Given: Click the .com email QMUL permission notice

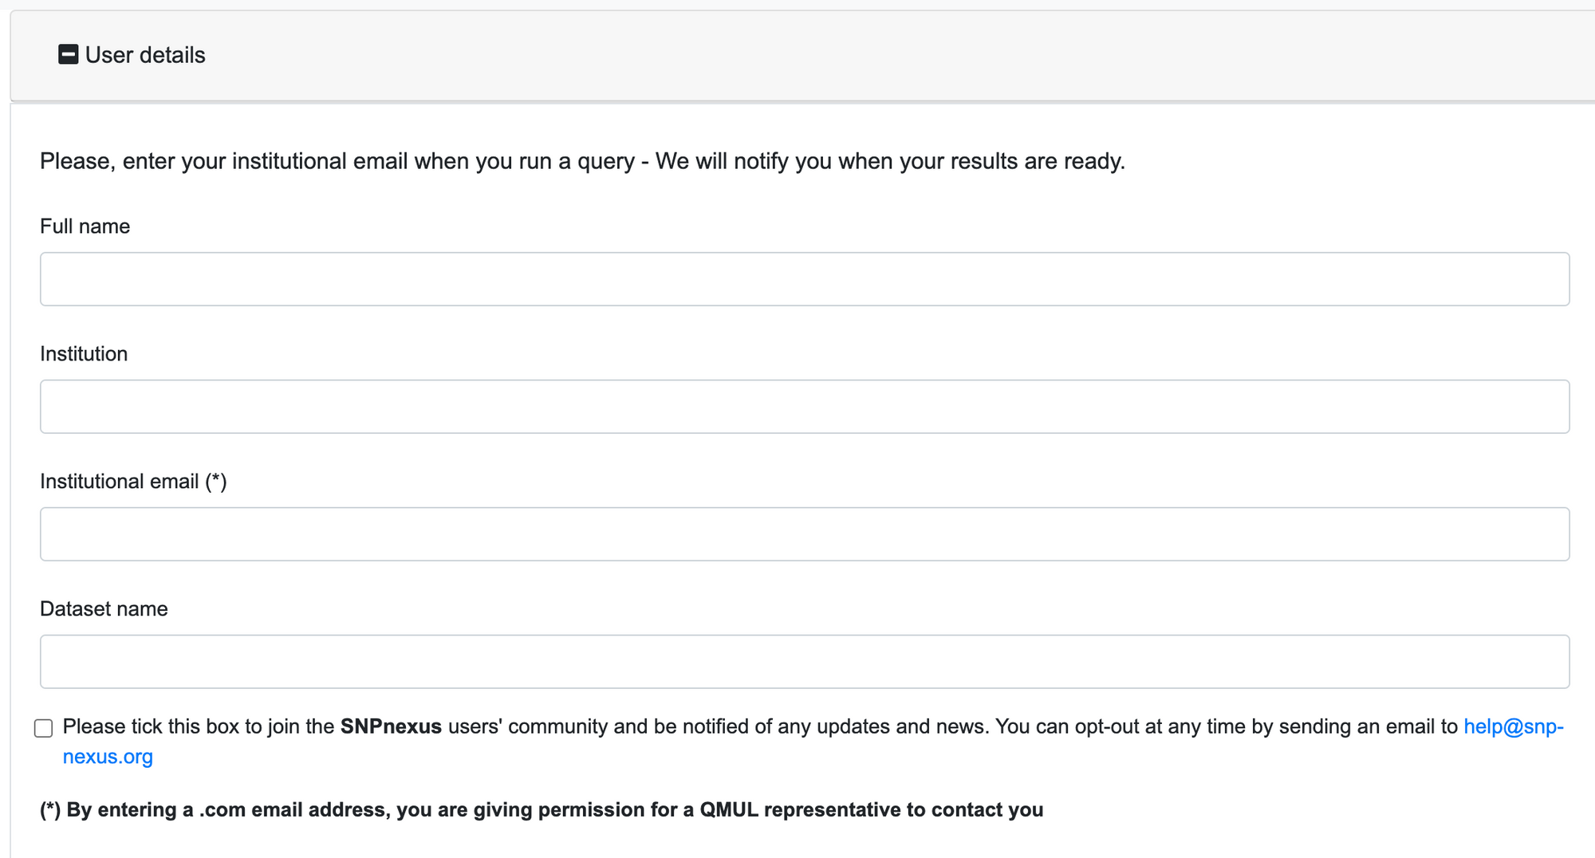Looking at the screenshot, I should coord(542,810).
